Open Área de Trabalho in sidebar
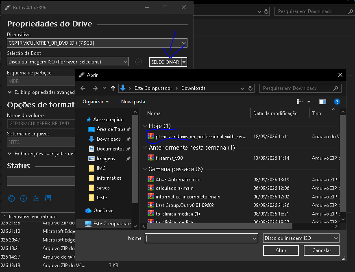 coord(107,129)
